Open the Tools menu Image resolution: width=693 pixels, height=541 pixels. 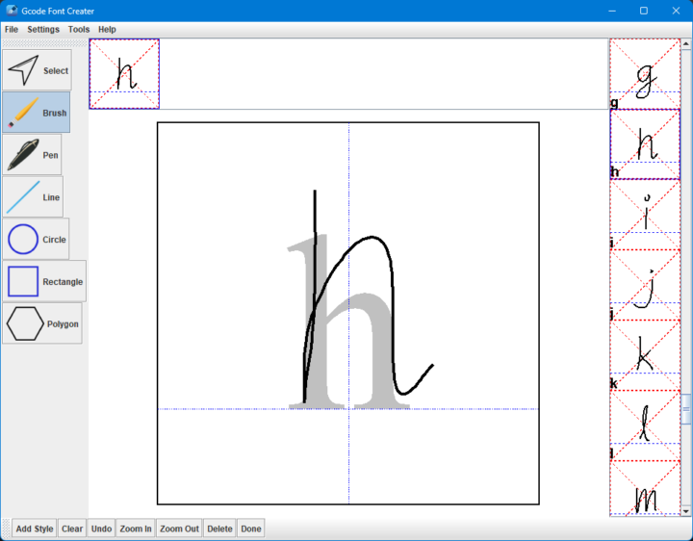79,29
